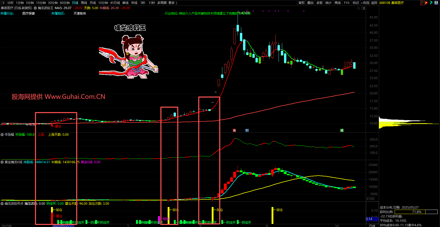
Task: Open the blue window layout icon
Action: 437,3
